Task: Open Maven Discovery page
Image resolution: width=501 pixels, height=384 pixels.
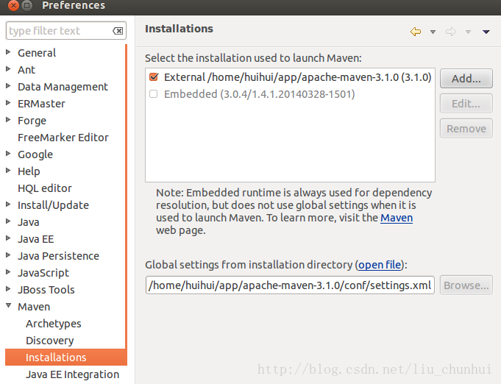Action: point(50,341)
